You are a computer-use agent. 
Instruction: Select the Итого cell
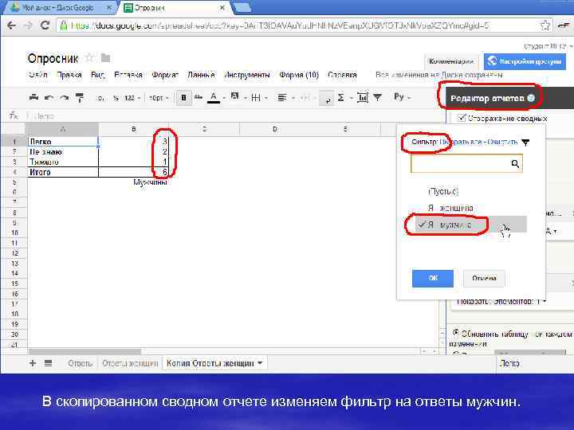point(63,172)
